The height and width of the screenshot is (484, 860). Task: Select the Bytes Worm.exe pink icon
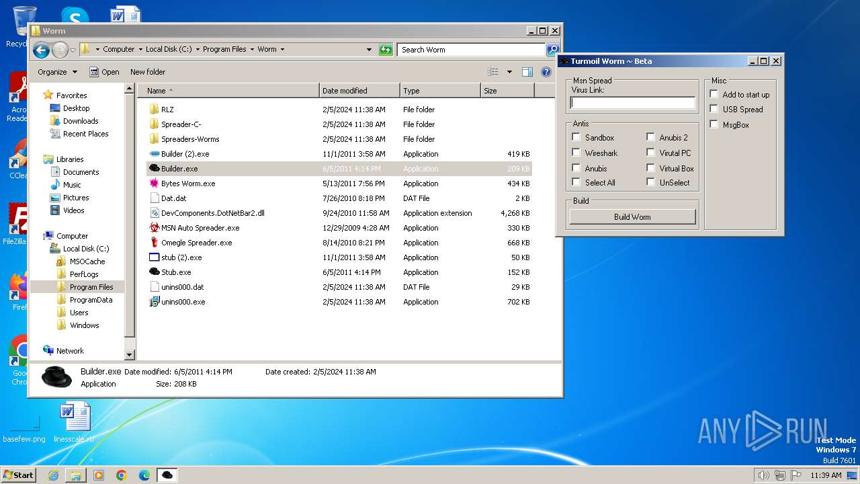[x=154, y=184]
